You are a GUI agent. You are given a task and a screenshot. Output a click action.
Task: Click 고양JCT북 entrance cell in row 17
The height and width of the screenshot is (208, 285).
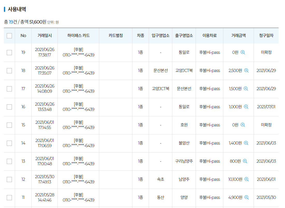coord(160,89)
